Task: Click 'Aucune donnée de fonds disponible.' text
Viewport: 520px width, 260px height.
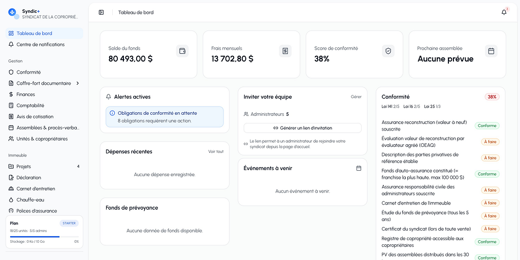Action: [165, 231]
